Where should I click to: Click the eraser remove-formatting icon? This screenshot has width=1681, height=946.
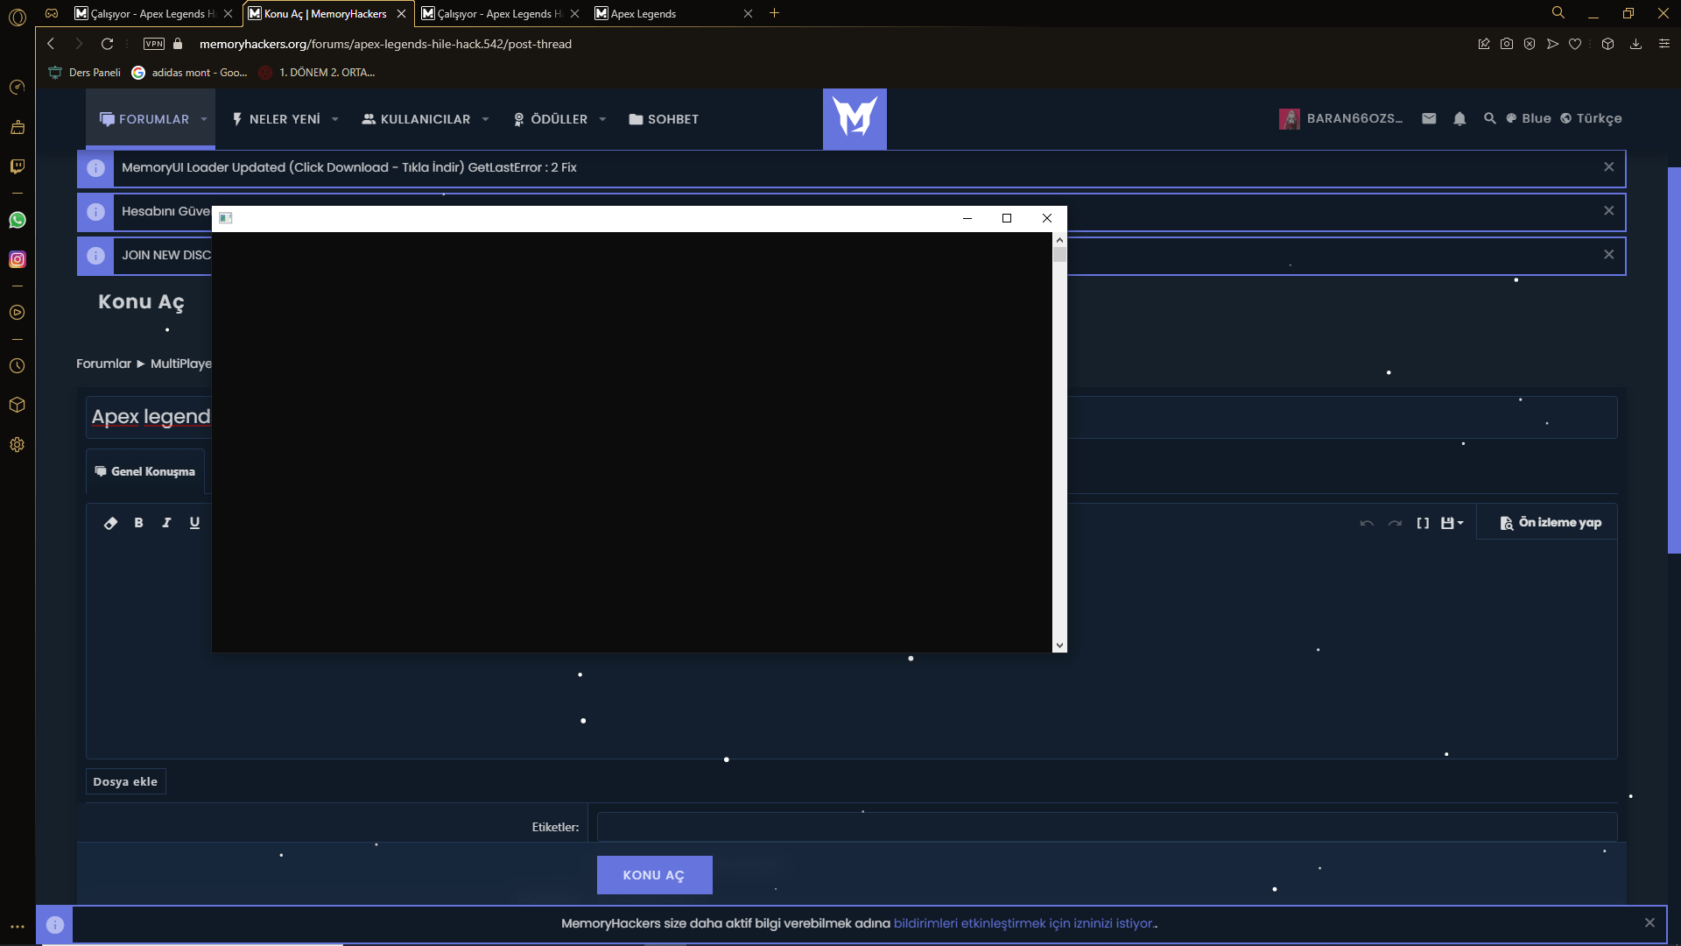tap(110, 523)
